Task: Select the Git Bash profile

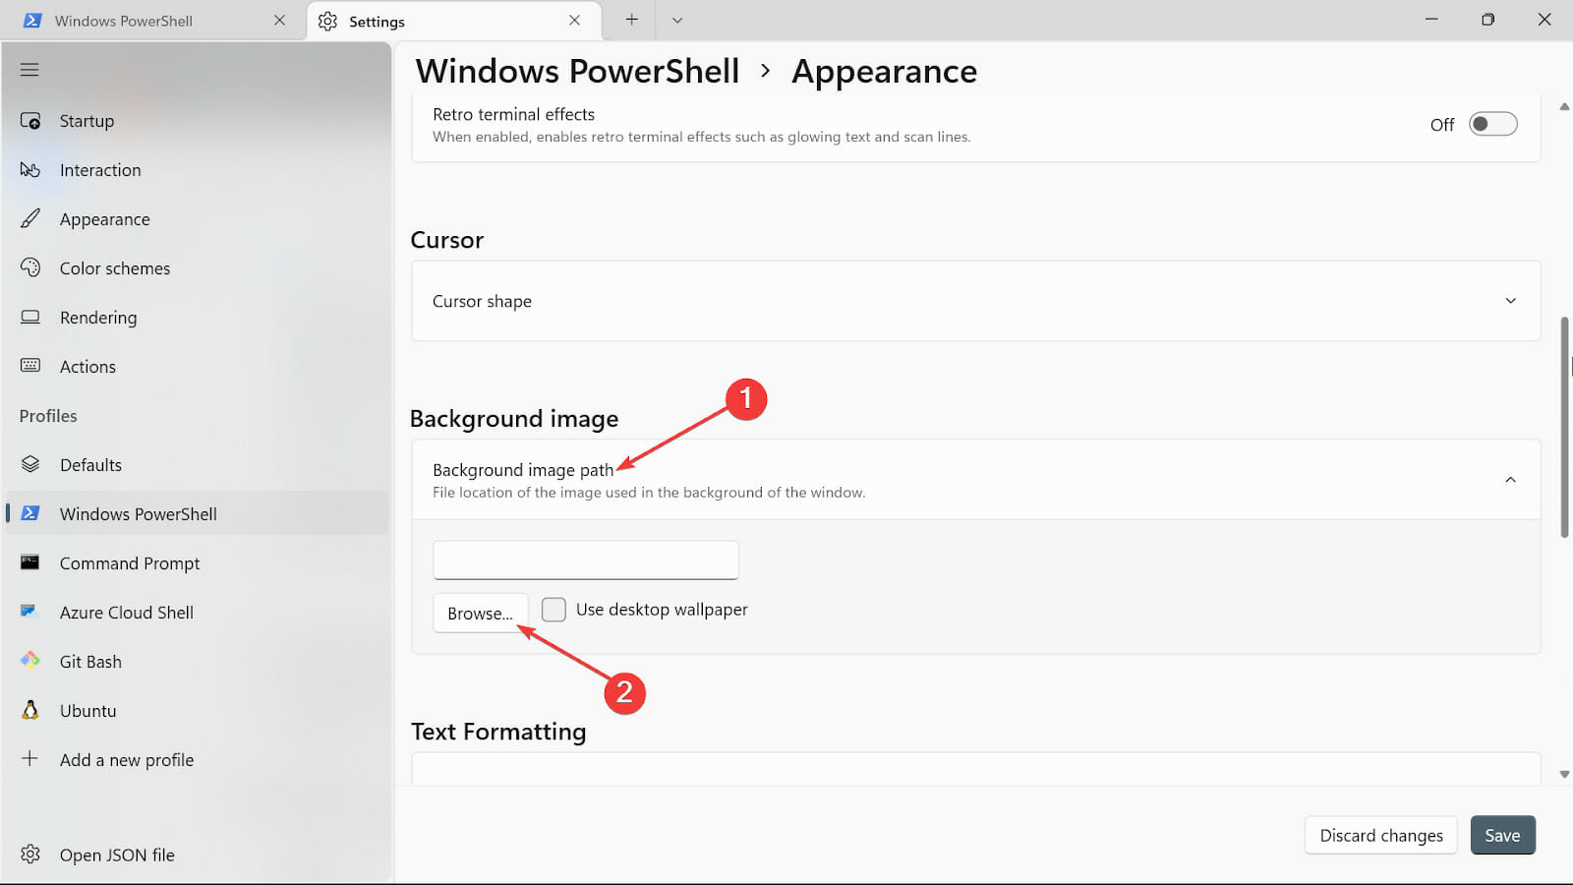Action: [197, 662]
